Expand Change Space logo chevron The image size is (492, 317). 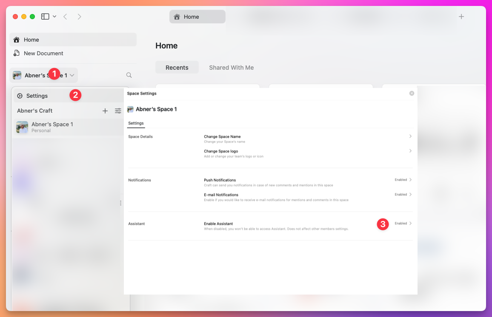(410, 151)
